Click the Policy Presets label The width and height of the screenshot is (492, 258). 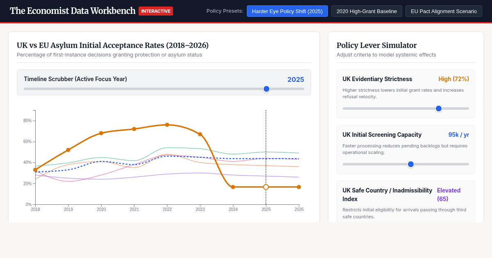pyautogui.click(x=225, y=11)
